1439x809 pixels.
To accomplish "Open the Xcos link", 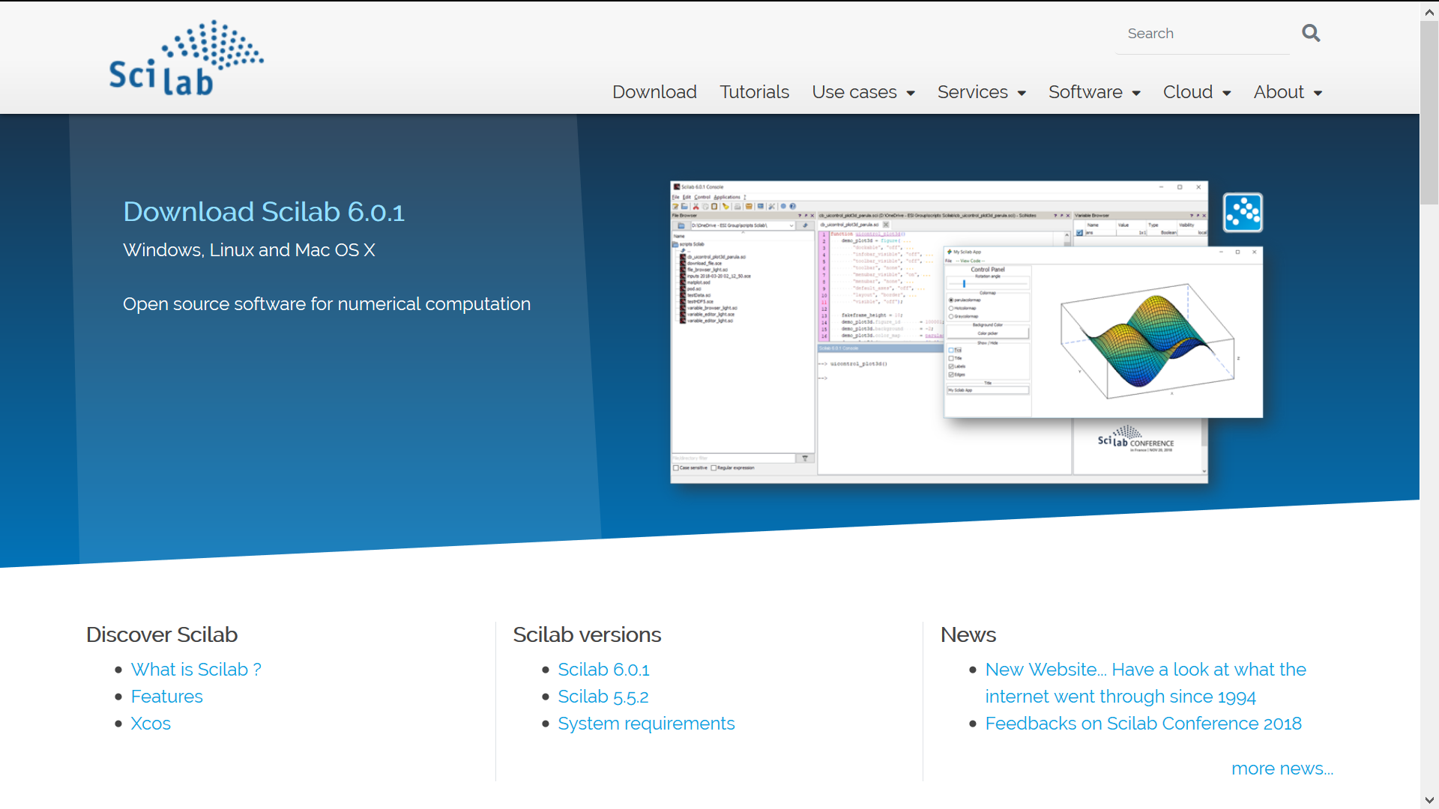I will 151,724.
